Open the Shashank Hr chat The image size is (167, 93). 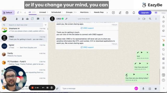(24, 30)
